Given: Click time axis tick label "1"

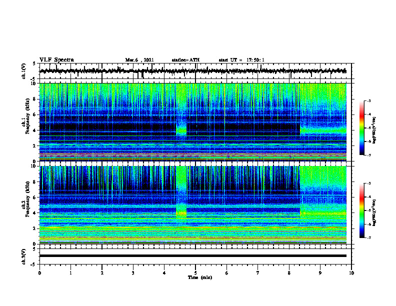Looking at the screenshot, I should 70,273.
